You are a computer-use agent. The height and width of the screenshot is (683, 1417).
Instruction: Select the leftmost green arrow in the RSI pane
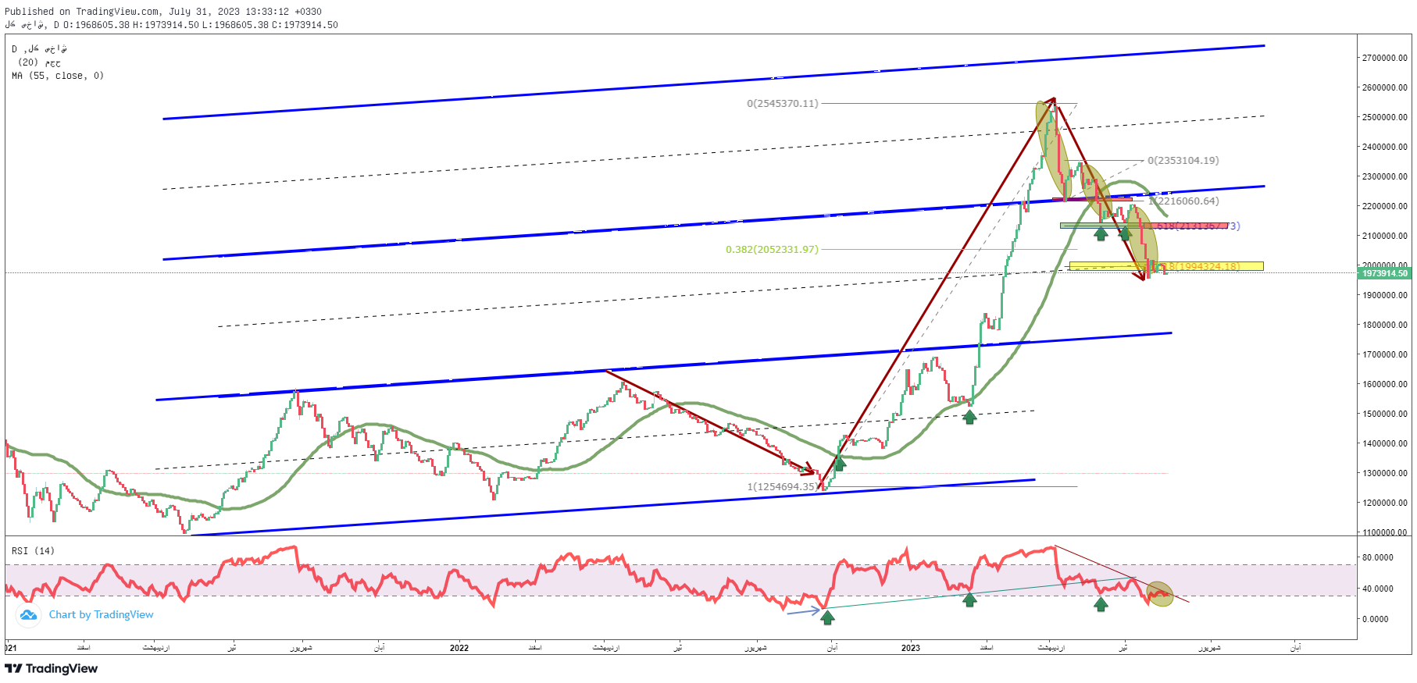tap(827, 617)
